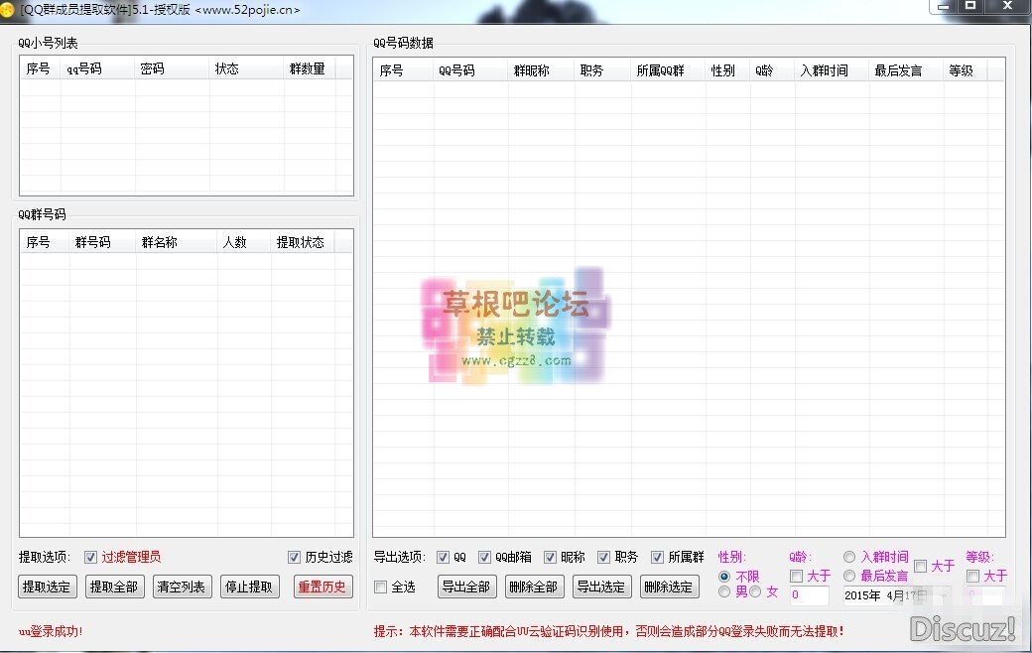Enable the 全选 checkbox
Image resolution: width=1032 pixels, height=653 pixels.
(381, 587)
